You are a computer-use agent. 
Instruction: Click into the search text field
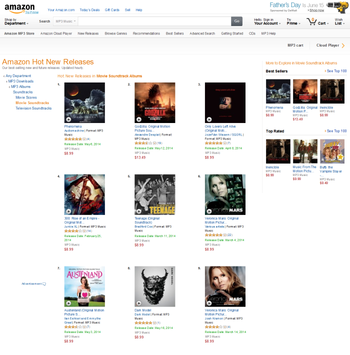pyautogui.click(x=154, y=21)
